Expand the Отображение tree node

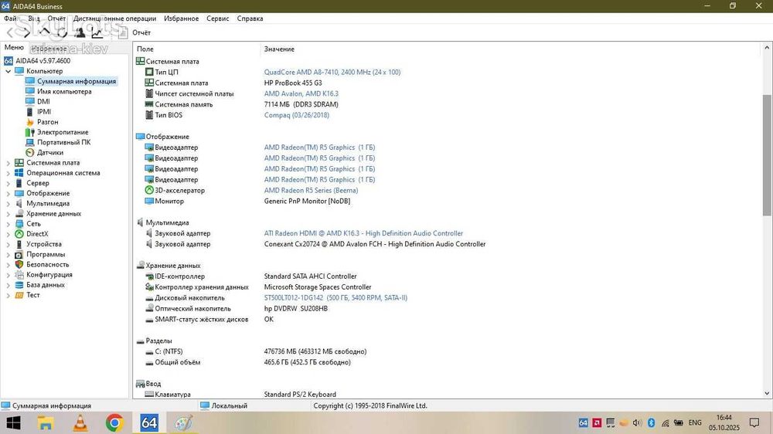pos(8,193)
